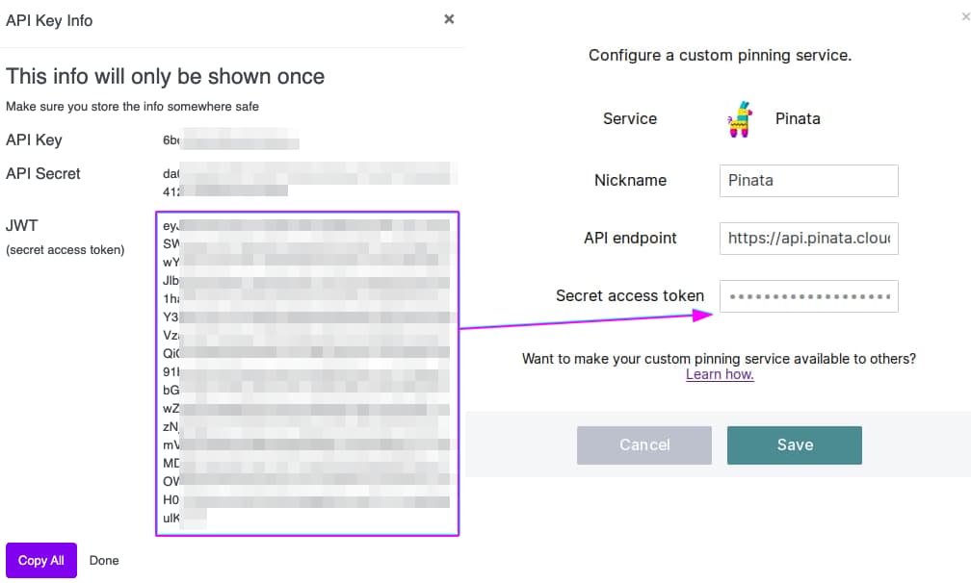This screenshot has width=971, height=583.
Task: Click the Pinata piñata service icon
Action: click(x=741, y=118)
